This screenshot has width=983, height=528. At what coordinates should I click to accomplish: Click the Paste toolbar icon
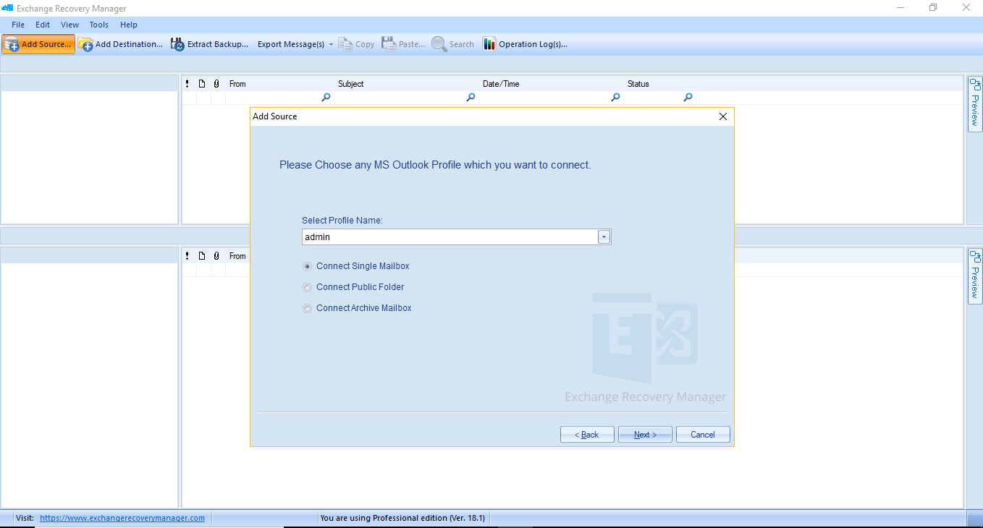(403, 44)
